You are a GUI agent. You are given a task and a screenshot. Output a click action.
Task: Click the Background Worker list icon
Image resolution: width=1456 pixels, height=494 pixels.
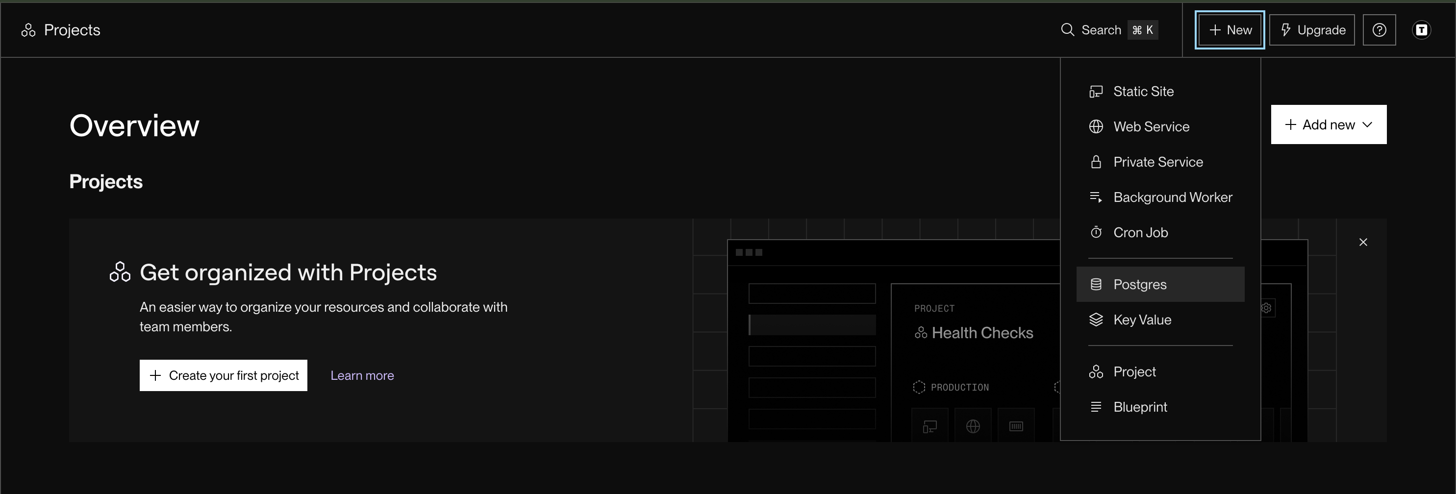(1095, 198)
